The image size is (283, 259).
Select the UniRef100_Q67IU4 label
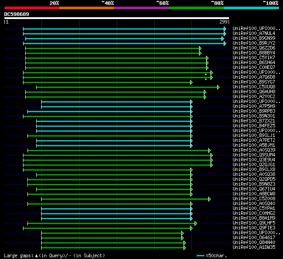(254, 189)
